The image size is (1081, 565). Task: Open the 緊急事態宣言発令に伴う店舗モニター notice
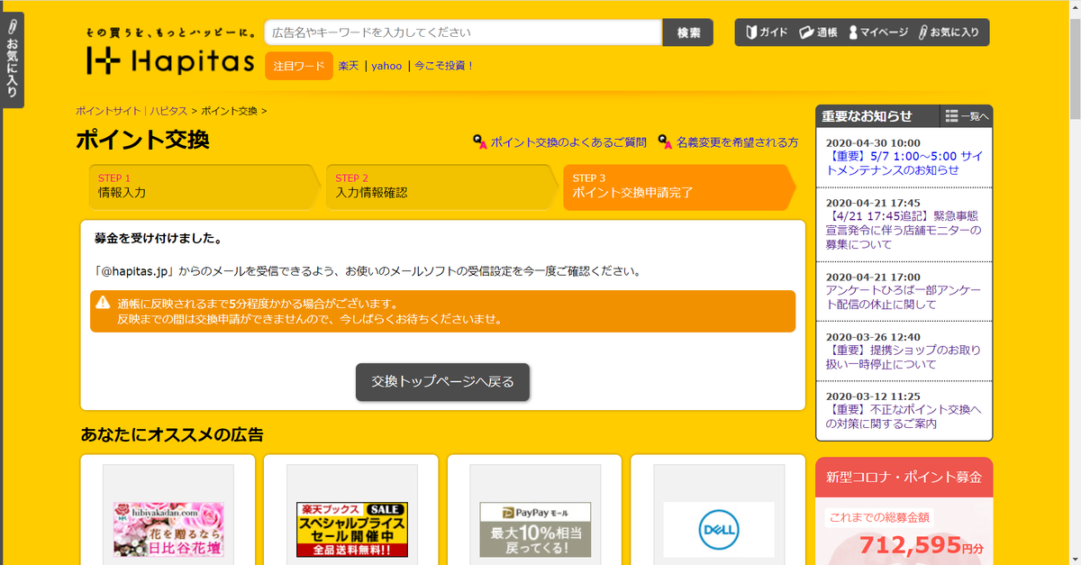coord(904,230)
